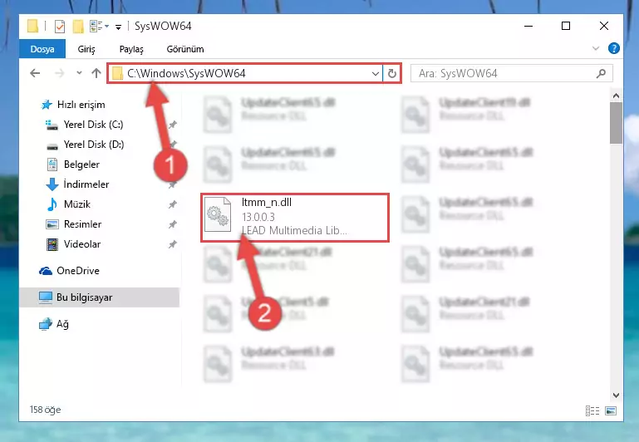The width and height of the screenshot is (639, 442).
Task: Click the New folder icon in title bar
Action: [x=78, y=27]
